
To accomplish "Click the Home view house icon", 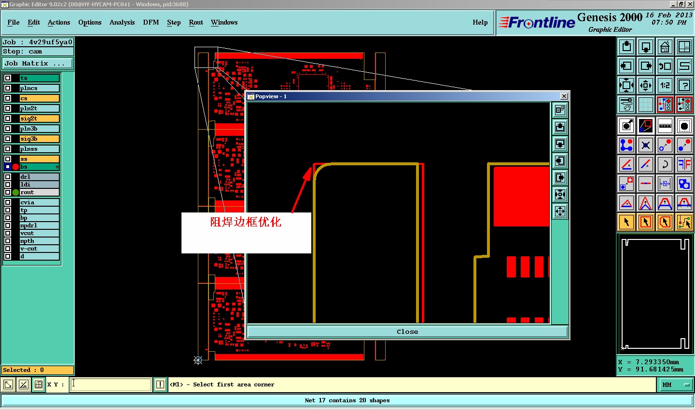I will [665, 47].
